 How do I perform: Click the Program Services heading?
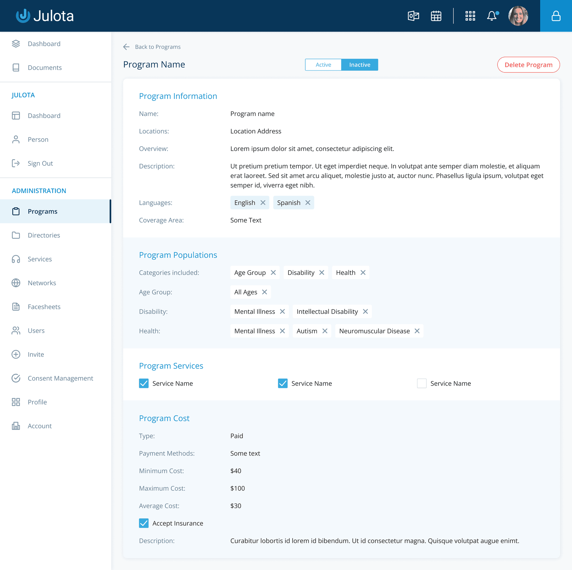click(171, 366)
